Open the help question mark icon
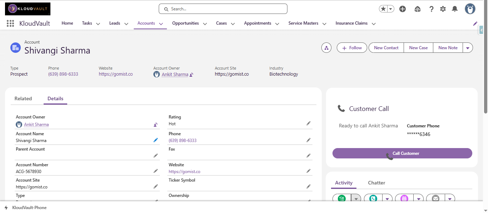This screenshot has height=213, width=488. (432, 9)
